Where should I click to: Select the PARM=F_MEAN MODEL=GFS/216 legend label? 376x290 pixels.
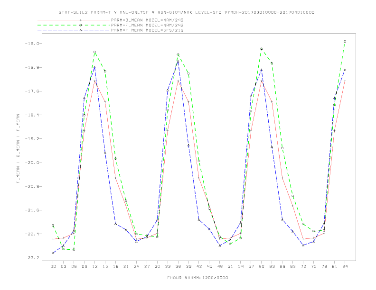(x=147, y=30)
